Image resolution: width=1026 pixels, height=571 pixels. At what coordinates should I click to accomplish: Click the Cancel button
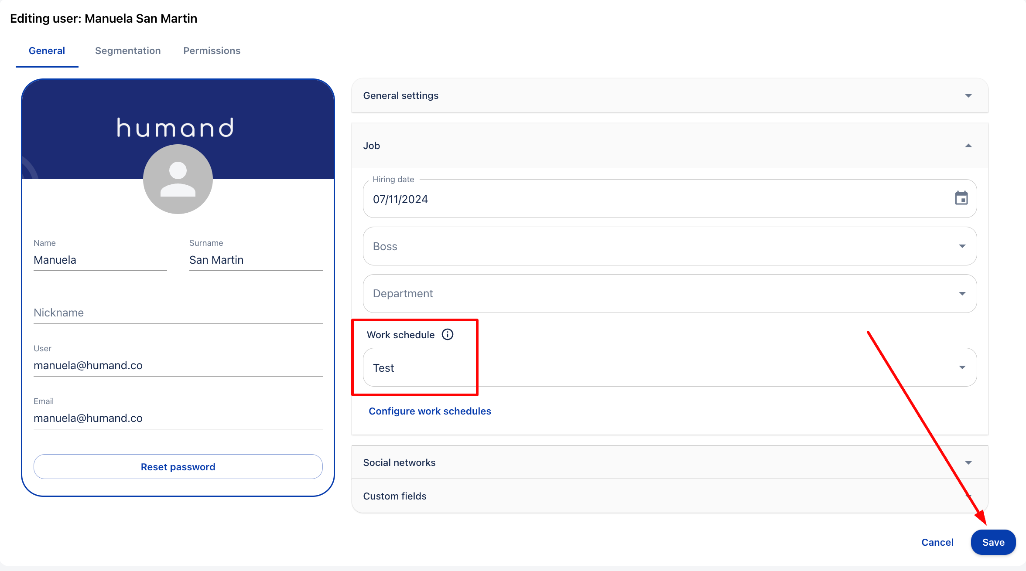click(x=937, y=542)
